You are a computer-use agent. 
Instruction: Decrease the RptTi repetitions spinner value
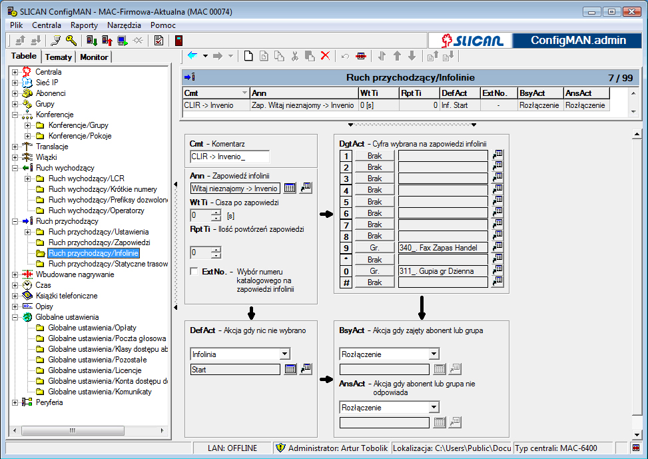pyautogui.click(x=216, y=255)
